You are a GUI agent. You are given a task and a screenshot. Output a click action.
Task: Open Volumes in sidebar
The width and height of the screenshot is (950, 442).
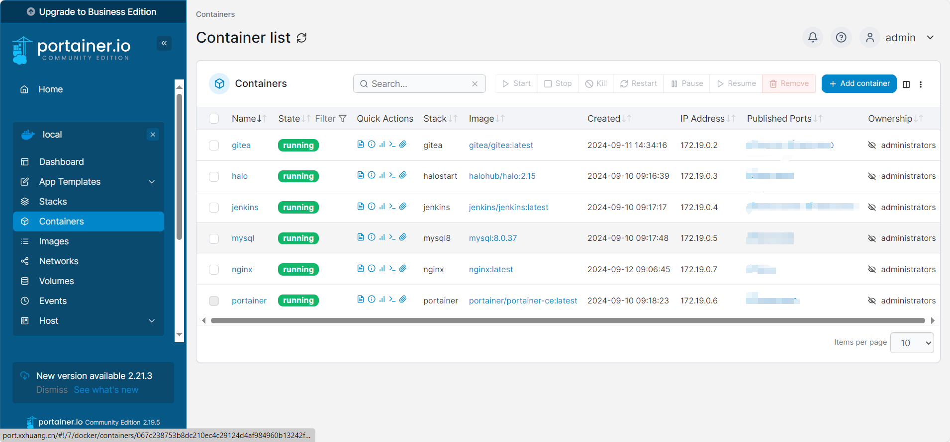pyautogui.click(x=89, y=281)
